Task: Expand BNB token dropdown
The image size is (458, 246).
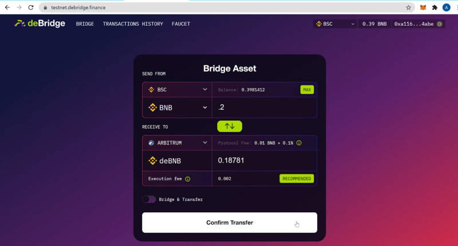Action: (177, 108)
